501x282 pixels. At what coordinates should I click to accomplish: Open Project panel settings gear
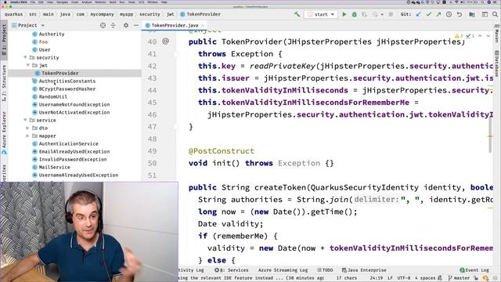(126, 25)
